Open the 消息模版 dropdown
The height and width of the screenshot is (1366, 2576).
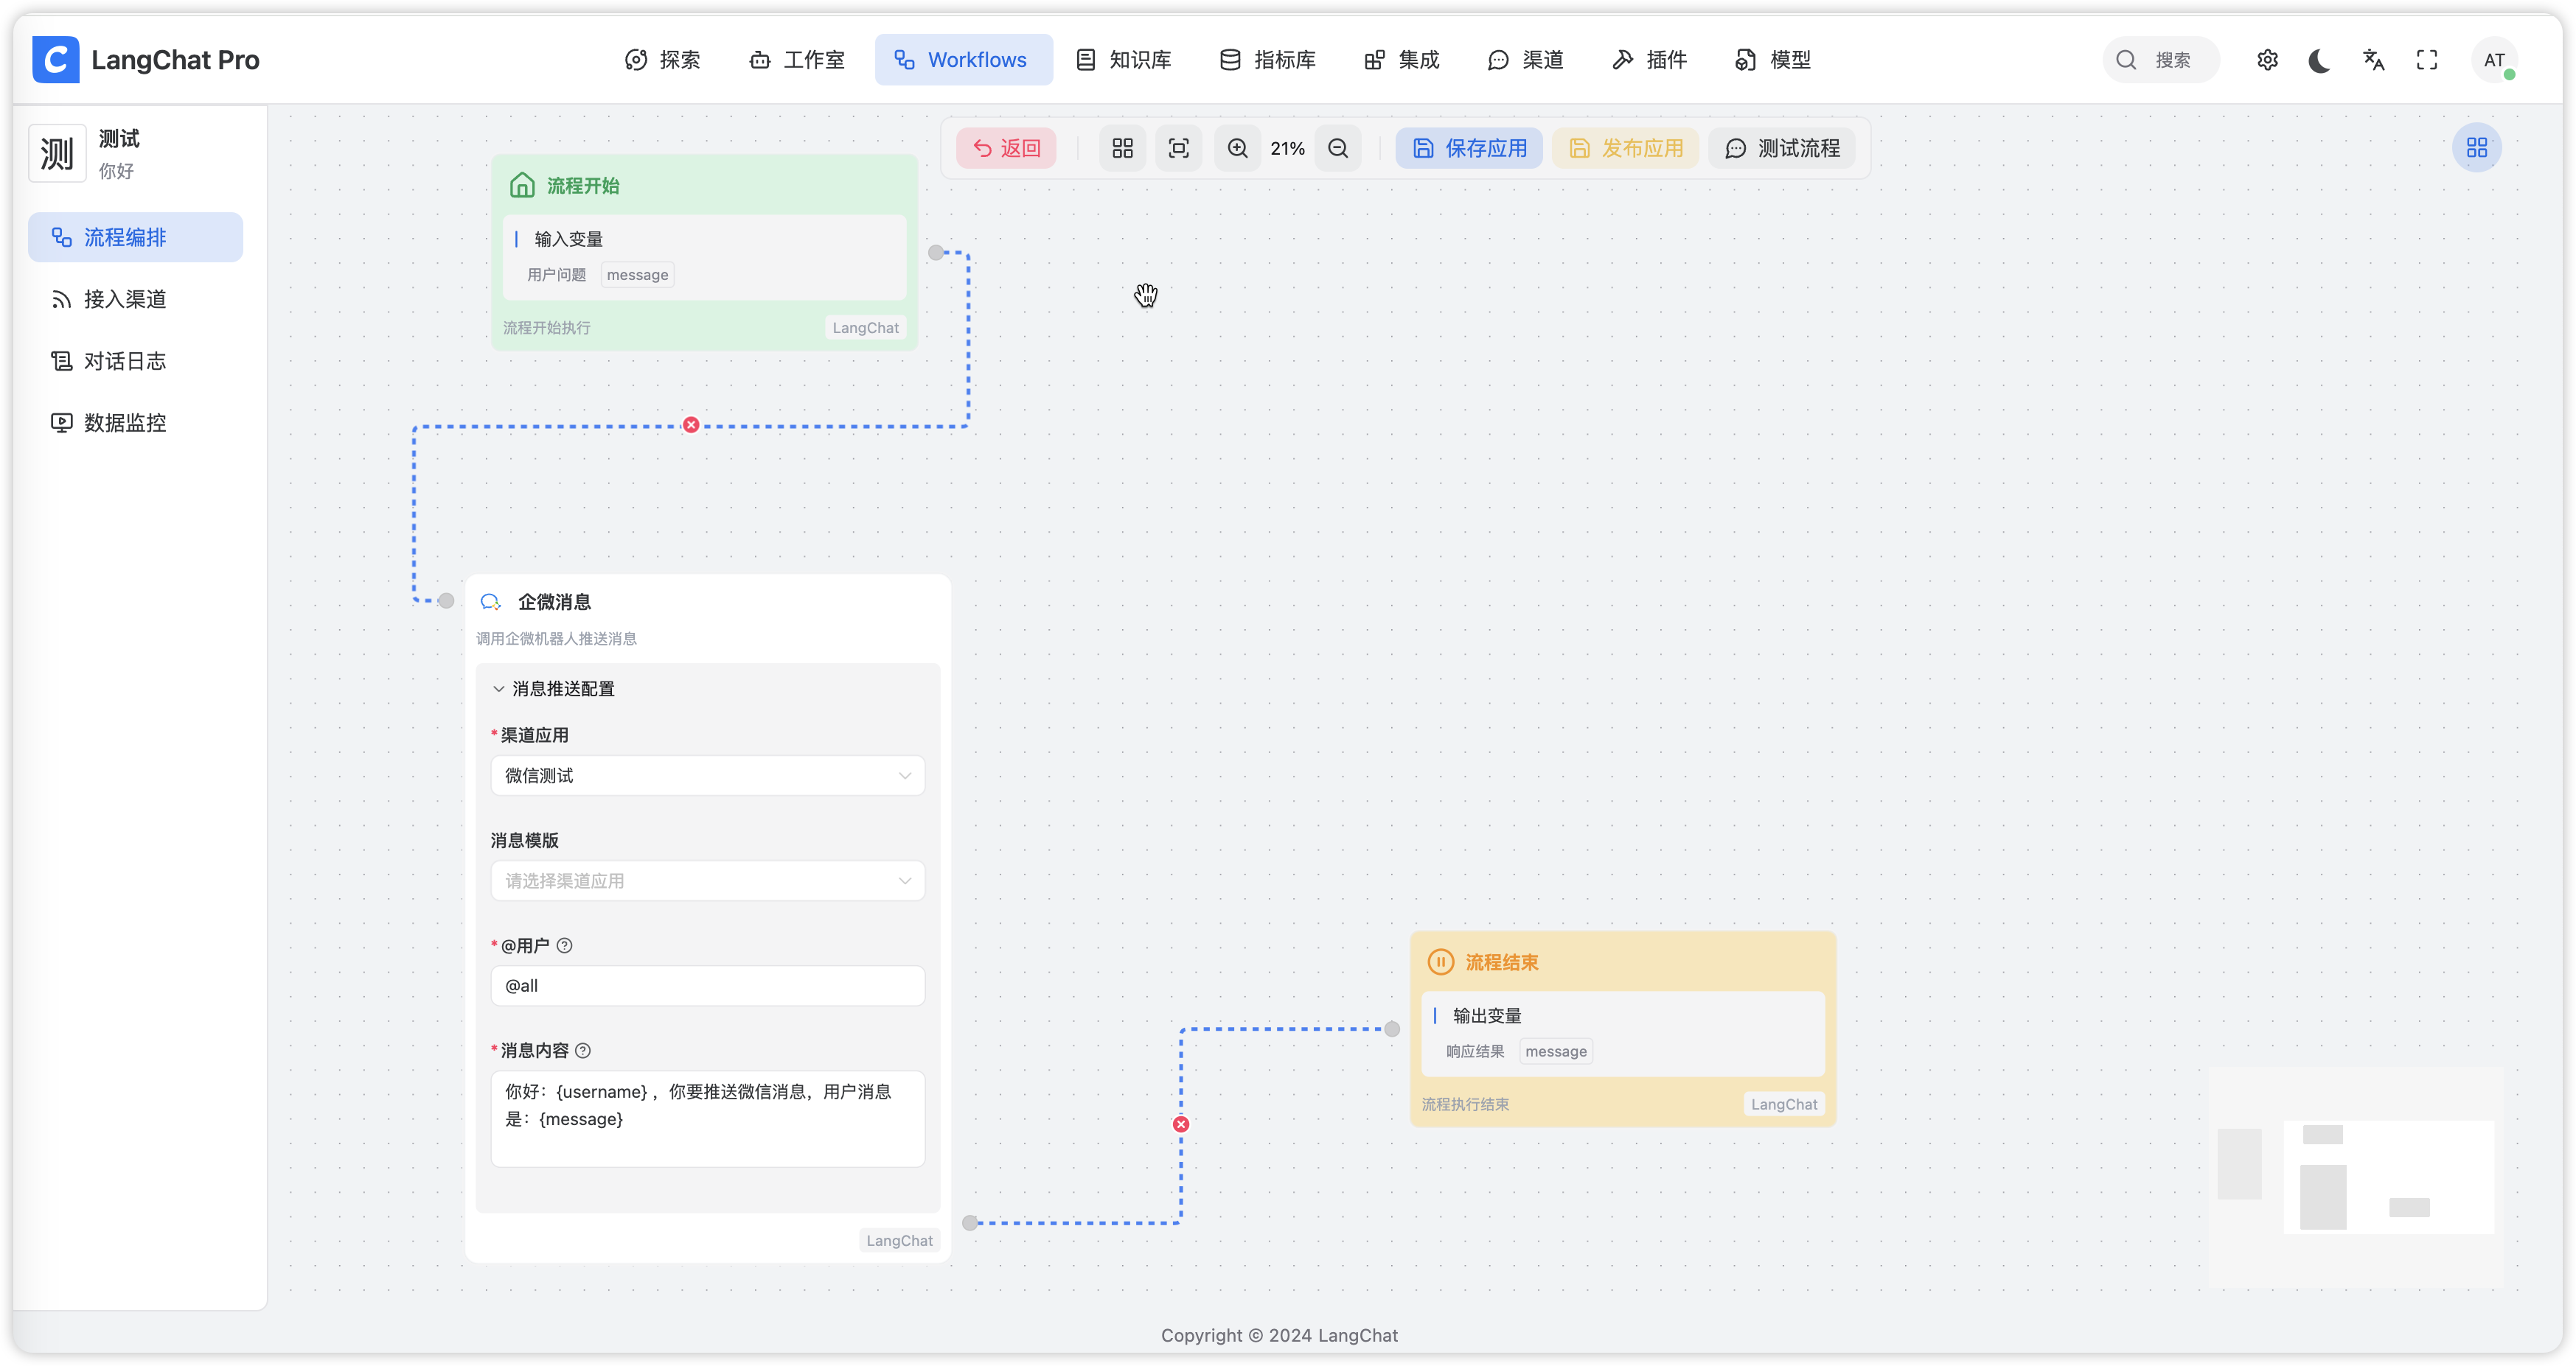(x=707, y=880)
